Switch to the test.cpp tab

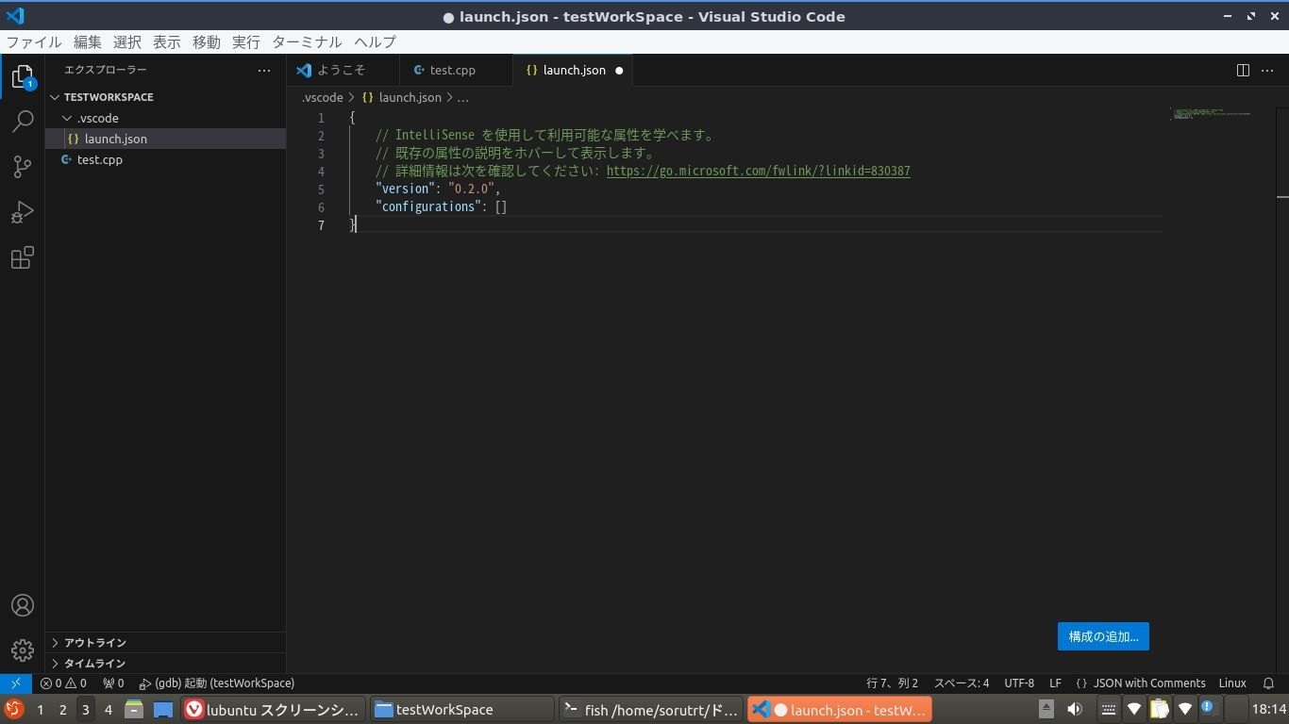tap(456, 71)
